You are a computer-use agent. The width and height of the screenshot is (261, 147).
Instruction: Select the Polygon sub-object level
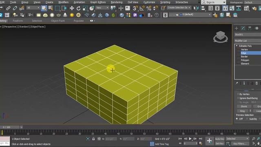point(245,60)
